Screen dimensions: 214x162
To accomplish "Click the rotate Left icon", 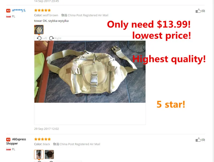I will [x=39, y=38].
